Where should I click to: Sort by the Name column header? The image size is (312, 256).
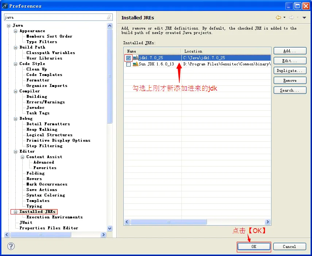coord(152,51)
